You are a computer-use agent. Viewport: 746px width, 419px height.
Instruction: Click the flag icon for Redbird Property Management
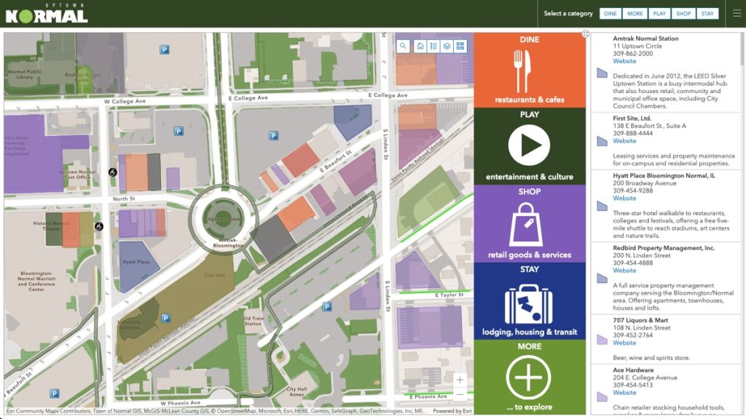[602, 278]
